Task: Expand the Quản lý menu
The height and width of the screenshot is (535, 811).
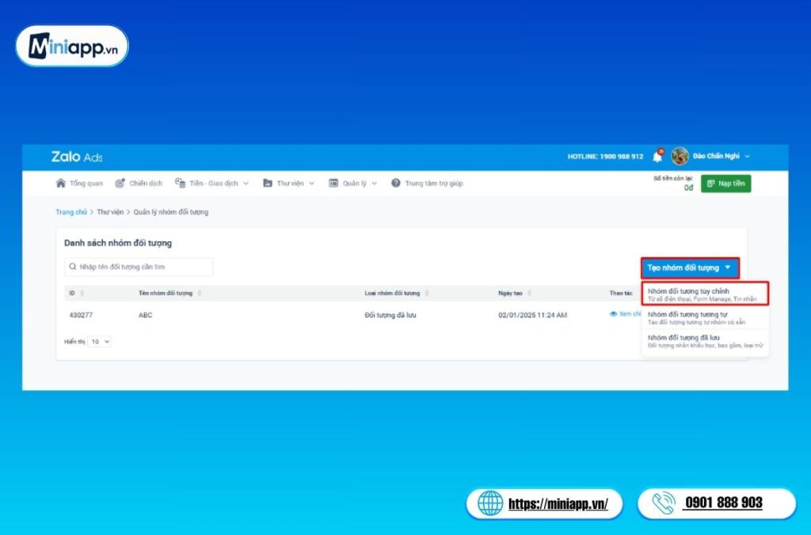Action: (374, 184)
